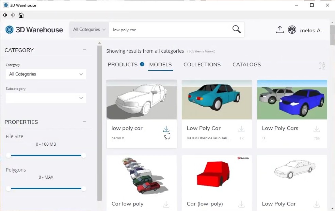Switch to the COLLECTIONS tab
Screen dimensions: 335x211
click(202, 65)
